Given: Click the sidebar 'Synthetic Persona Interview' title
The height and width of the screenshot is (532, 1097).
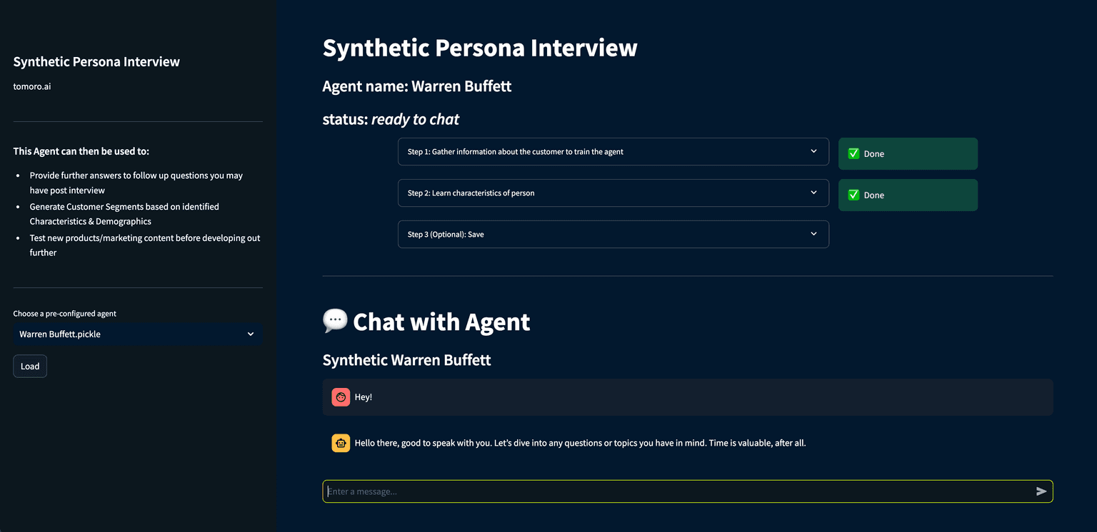Looking at the screenshot, I should point(96,62).
